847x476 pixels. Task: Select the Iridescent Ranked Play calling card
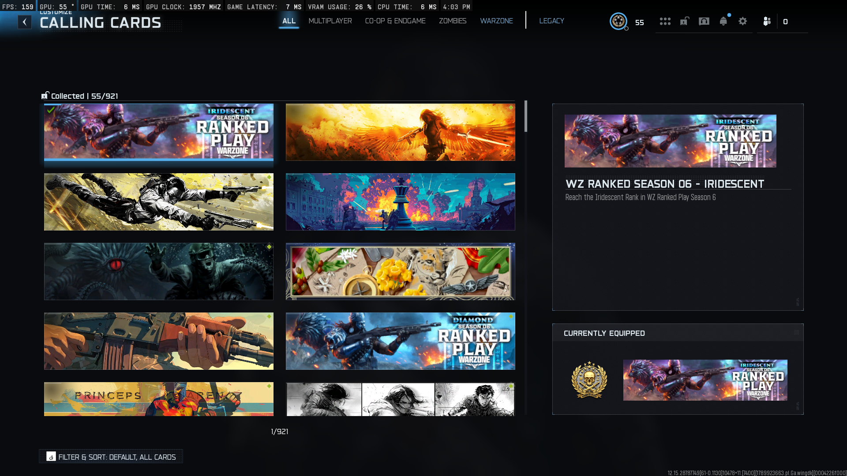click(159, 132)
